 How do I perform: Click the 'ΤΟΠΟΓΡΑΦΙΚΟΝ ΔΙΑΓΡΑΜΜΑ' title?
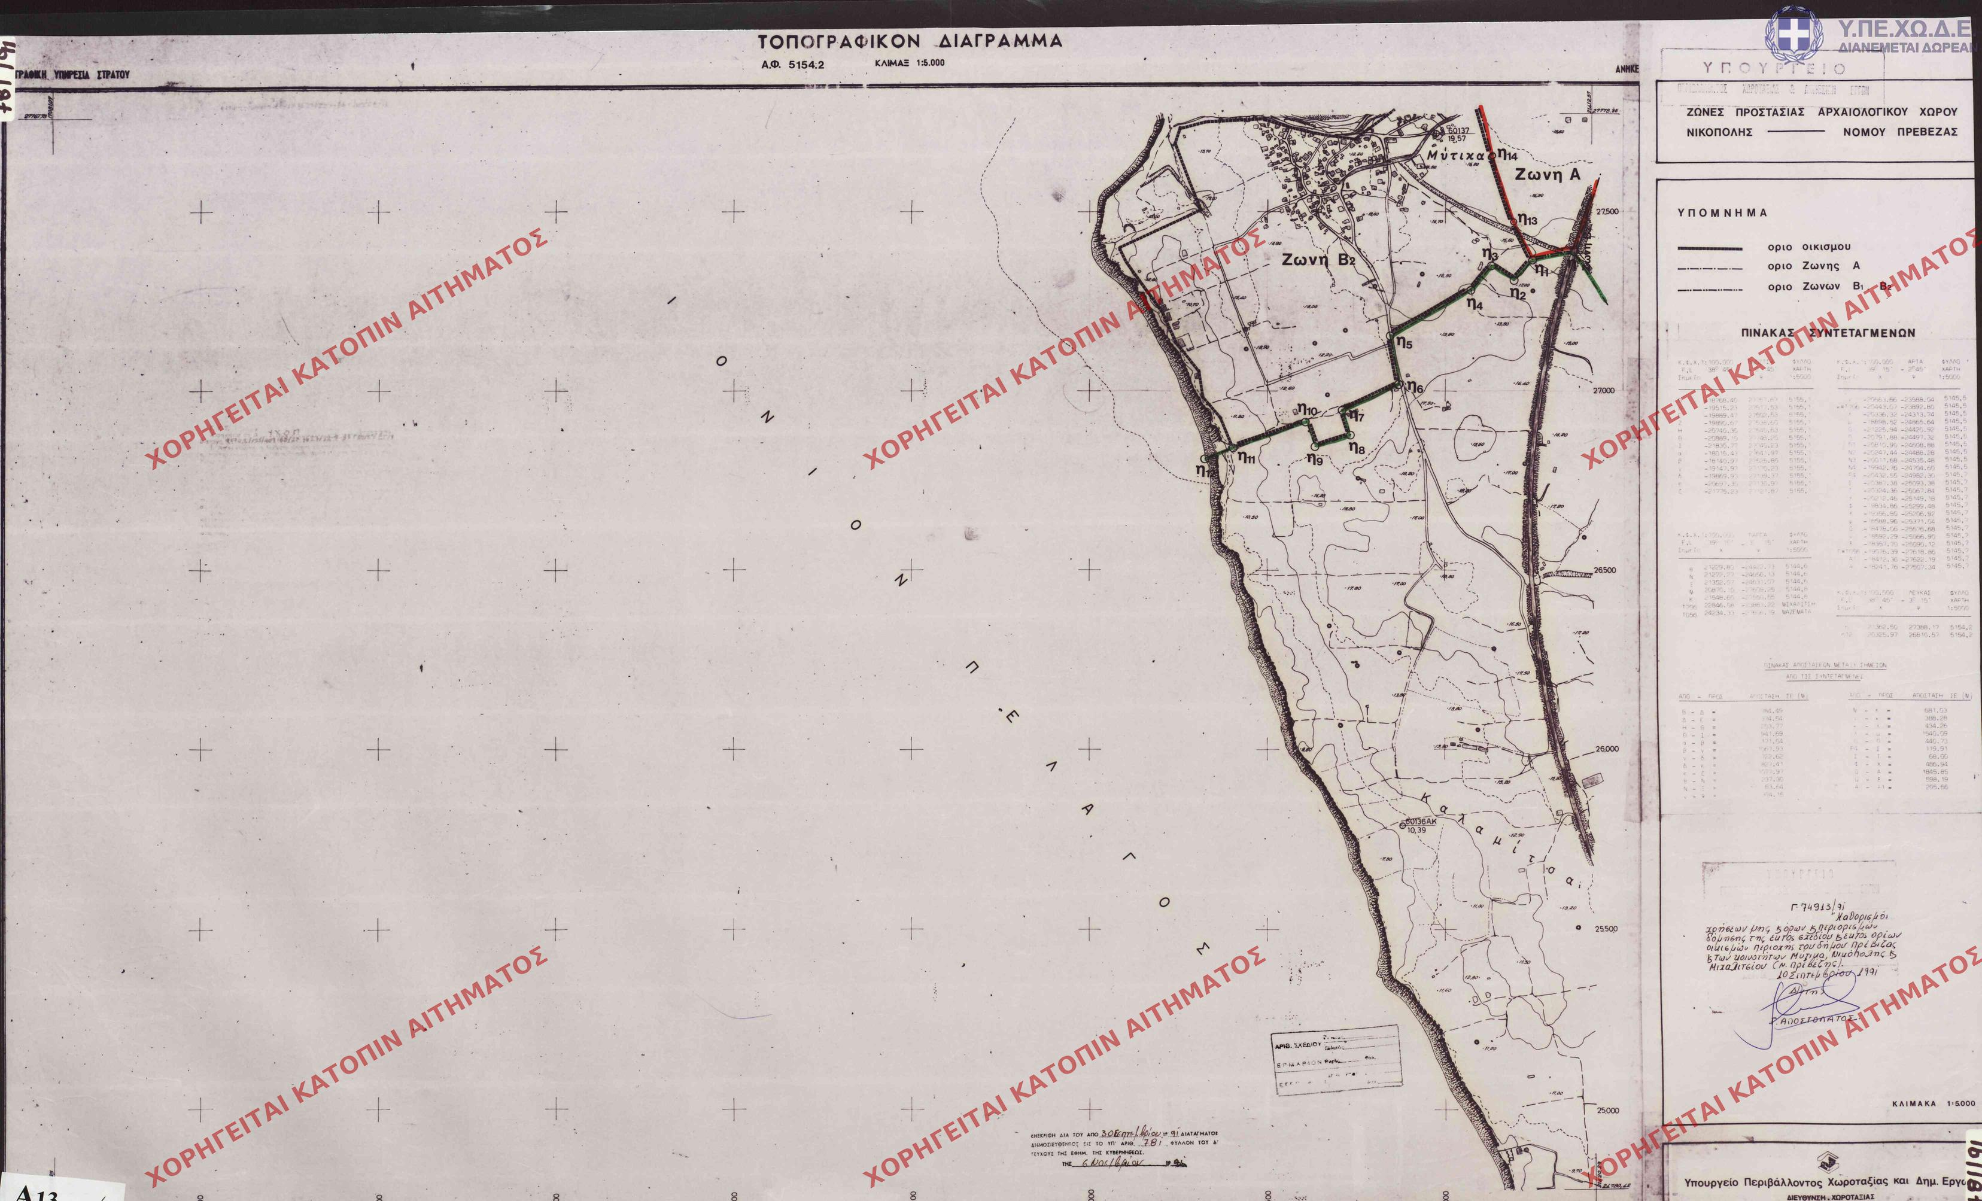910,41
